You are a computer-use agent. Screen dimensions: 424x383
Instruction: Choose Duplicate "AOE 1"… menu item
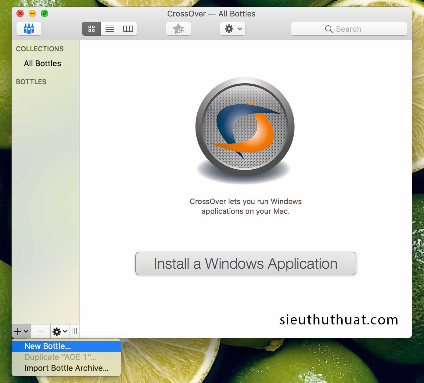point(66,357)
